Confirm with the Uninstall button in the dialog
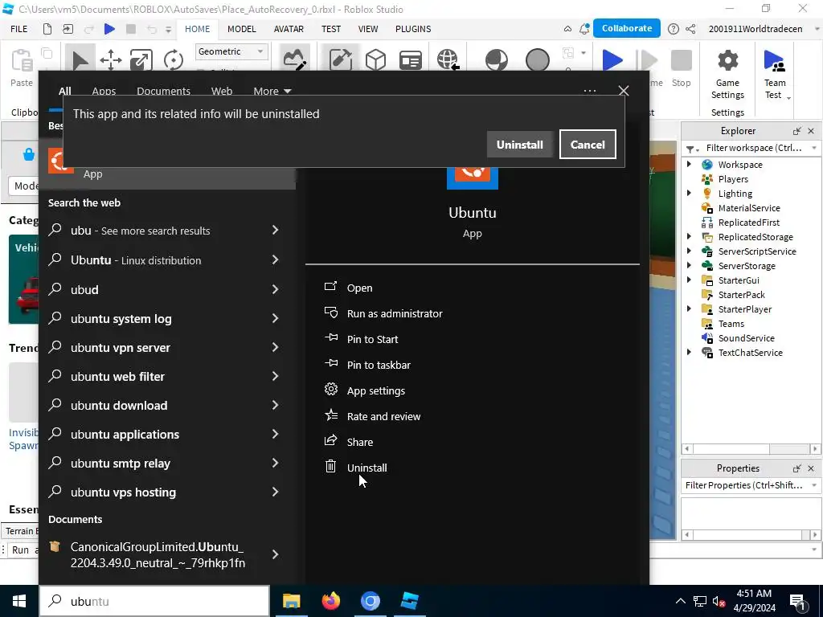 click(520, 145)
